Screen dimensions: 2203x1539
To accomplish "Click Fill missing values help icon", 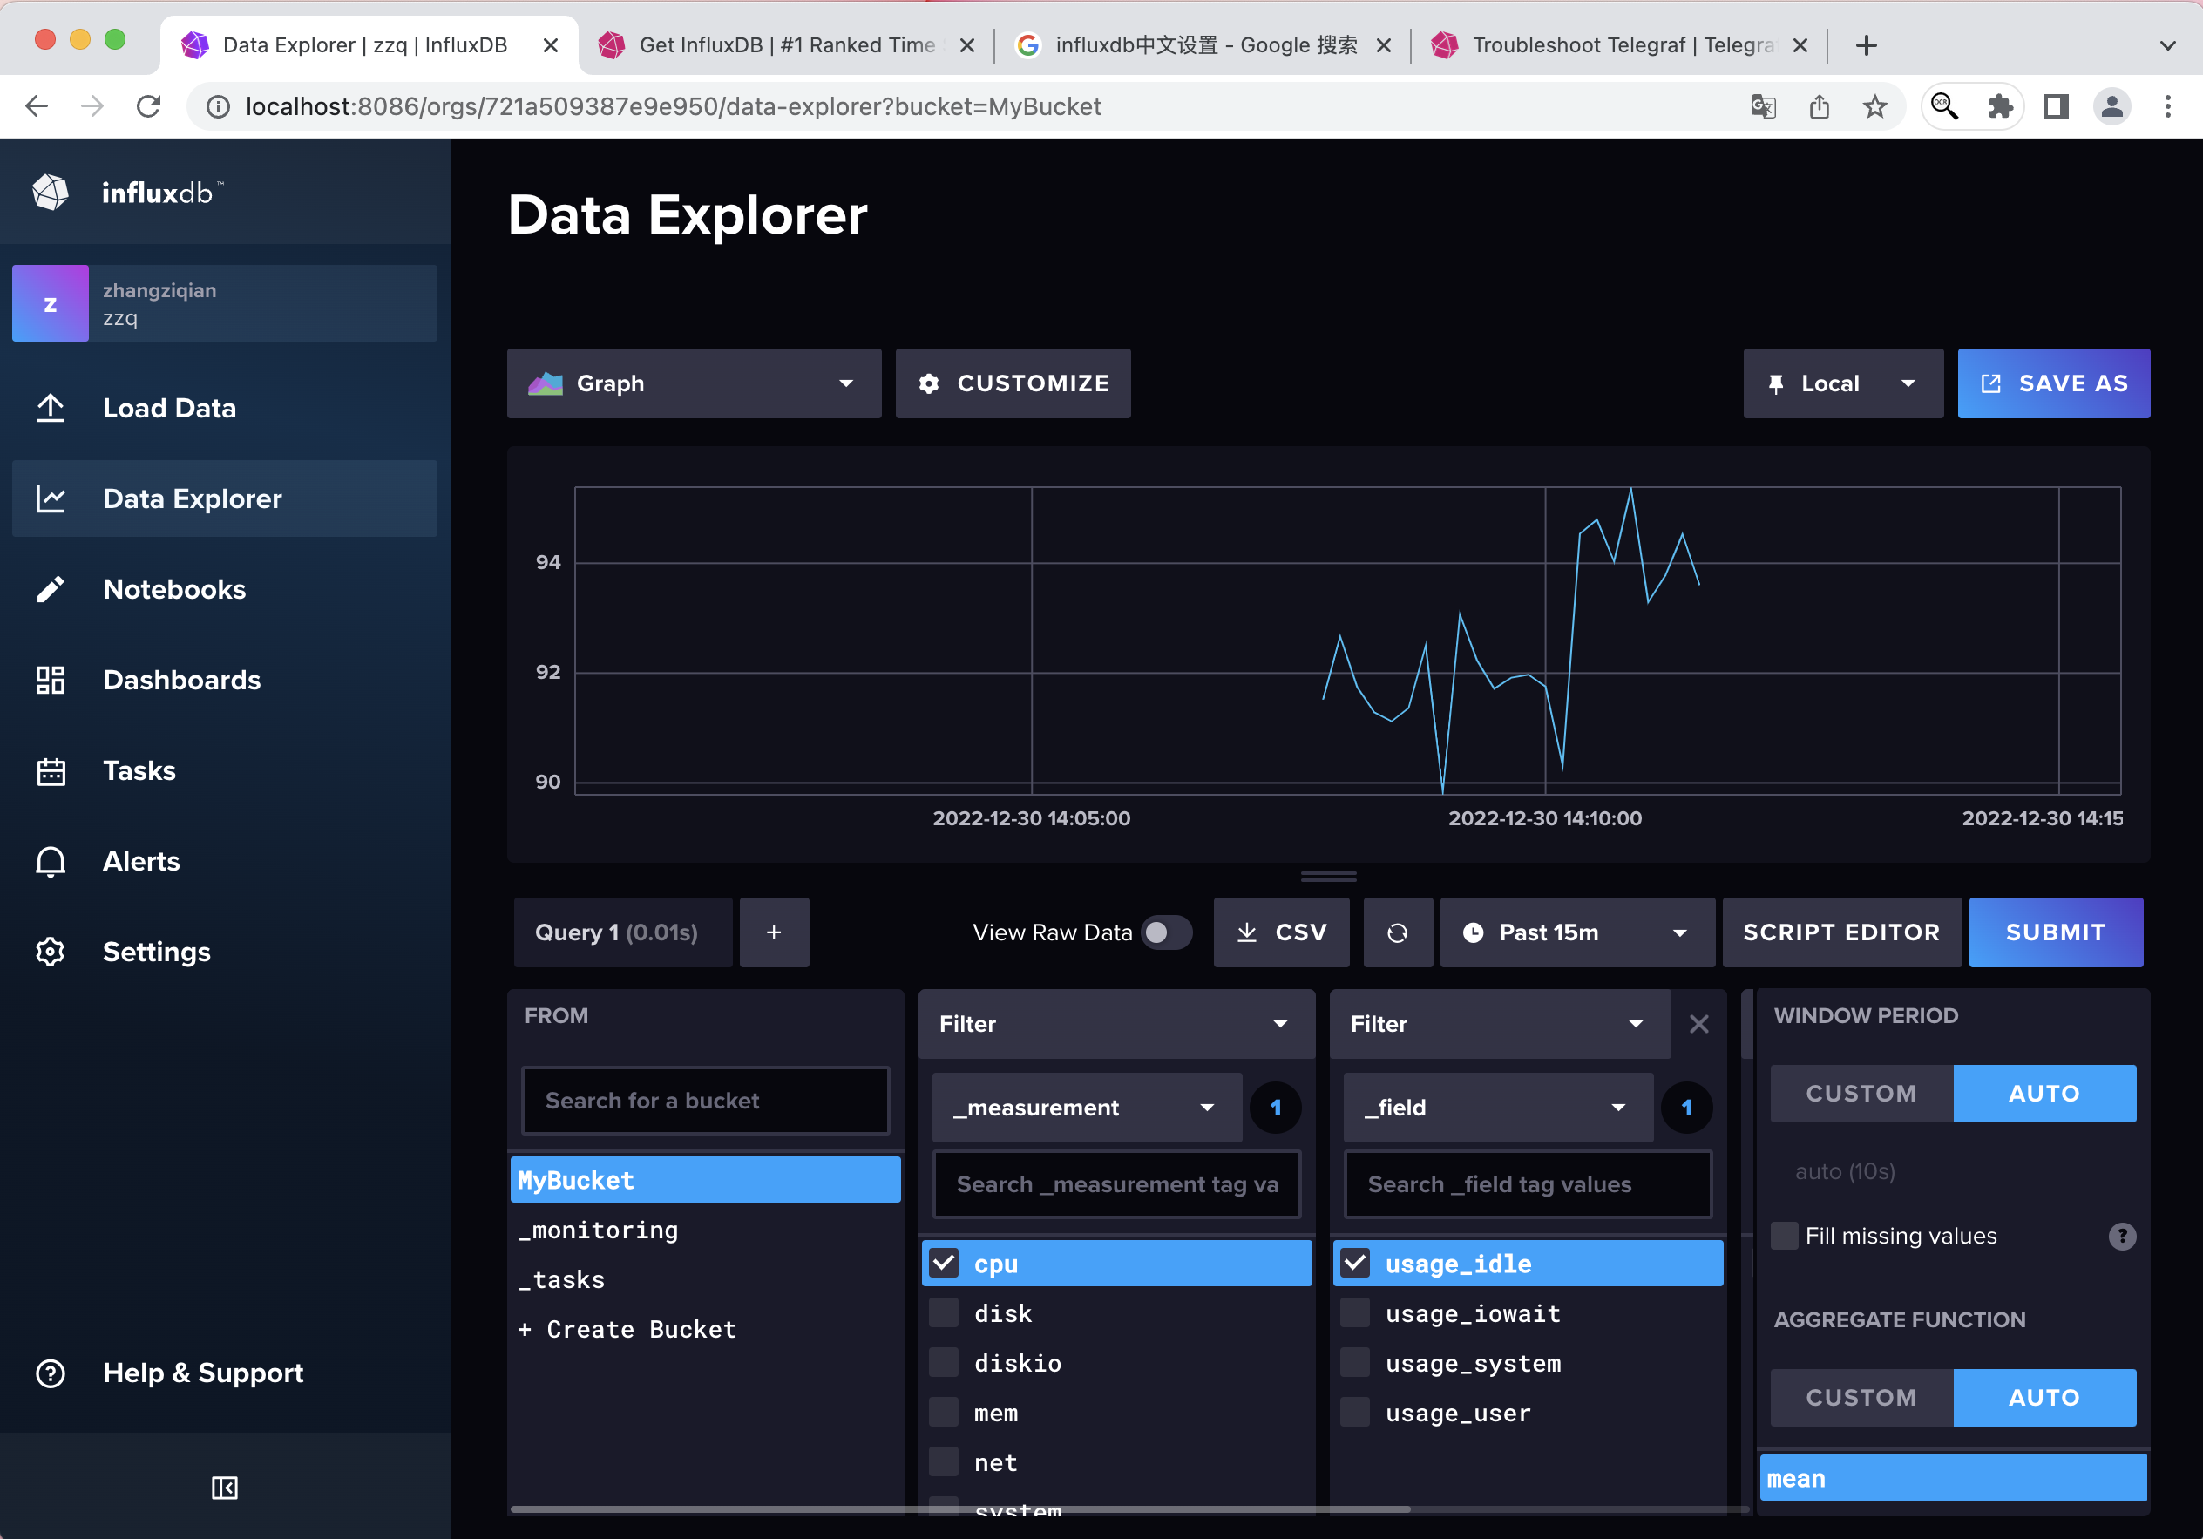I will 2121,1236.
